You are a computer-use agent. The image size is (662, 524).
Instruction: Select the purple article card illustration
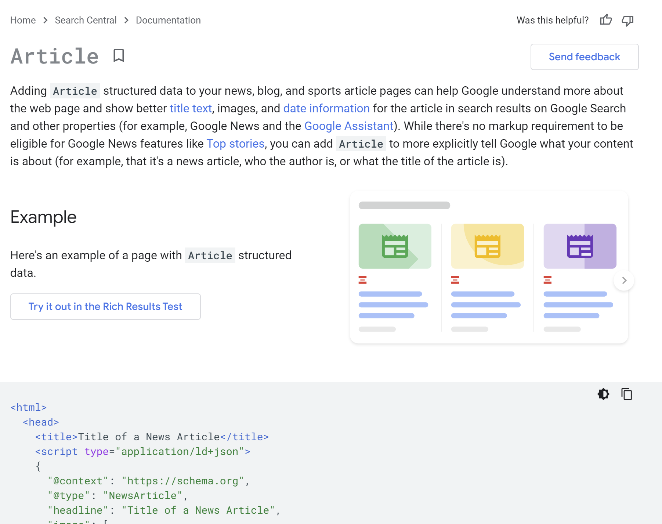[580, 246]
